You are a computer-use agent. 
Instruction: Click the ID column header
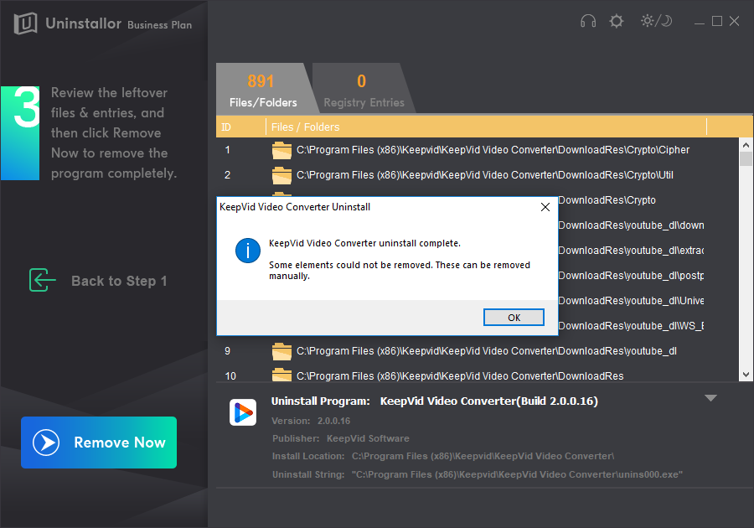coord(226,127)
